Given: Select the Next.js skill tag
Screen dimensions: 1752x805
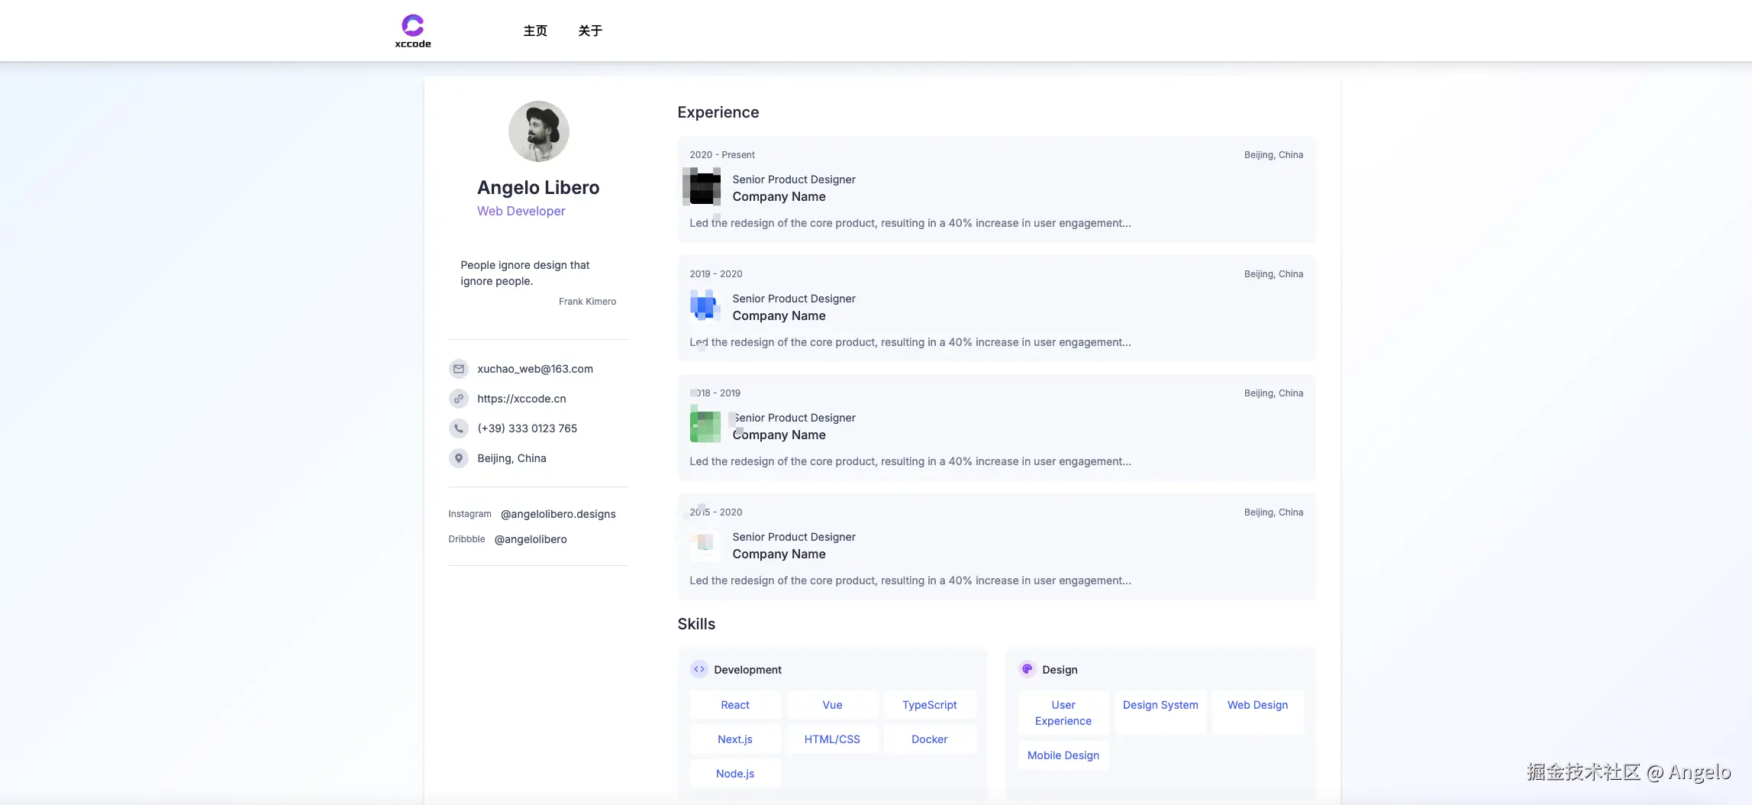Looking at the screenshot, I should click(x=735, y=739).
